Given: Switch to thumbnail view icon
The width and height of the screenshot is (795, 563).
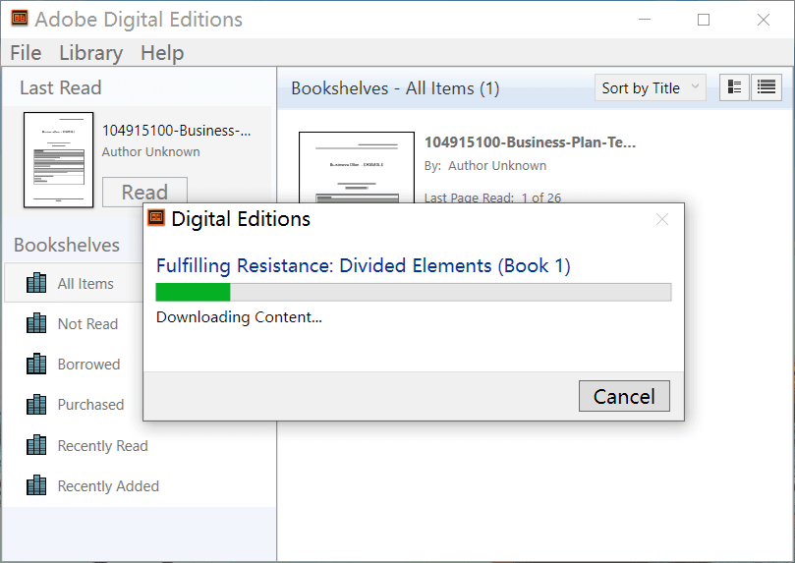Looking at the screenshot, I should (734, 87).
